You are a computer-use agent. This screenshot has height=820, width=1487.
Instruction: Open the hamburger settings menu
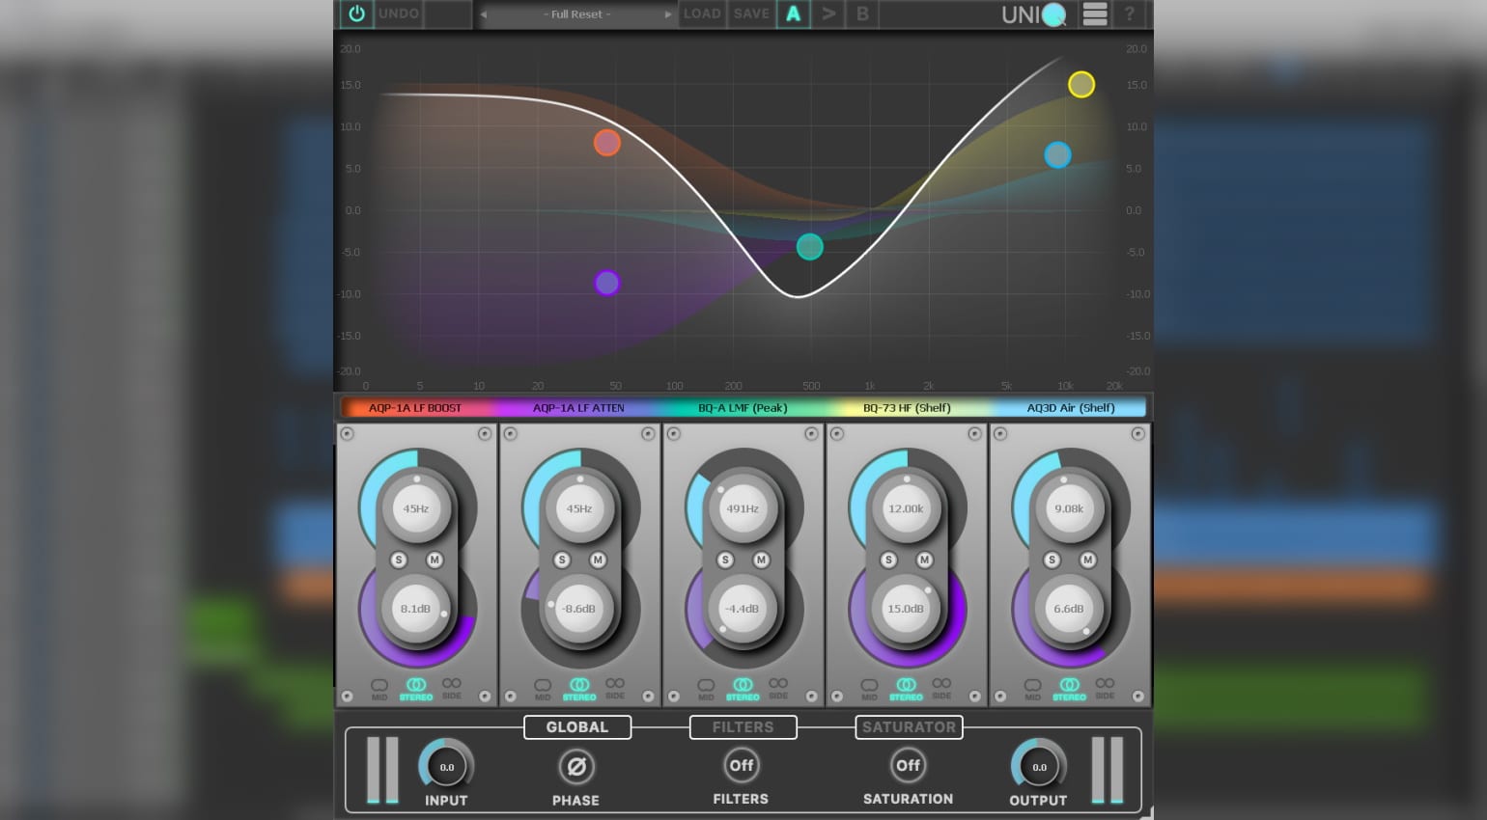click(x=1094, y=14)
